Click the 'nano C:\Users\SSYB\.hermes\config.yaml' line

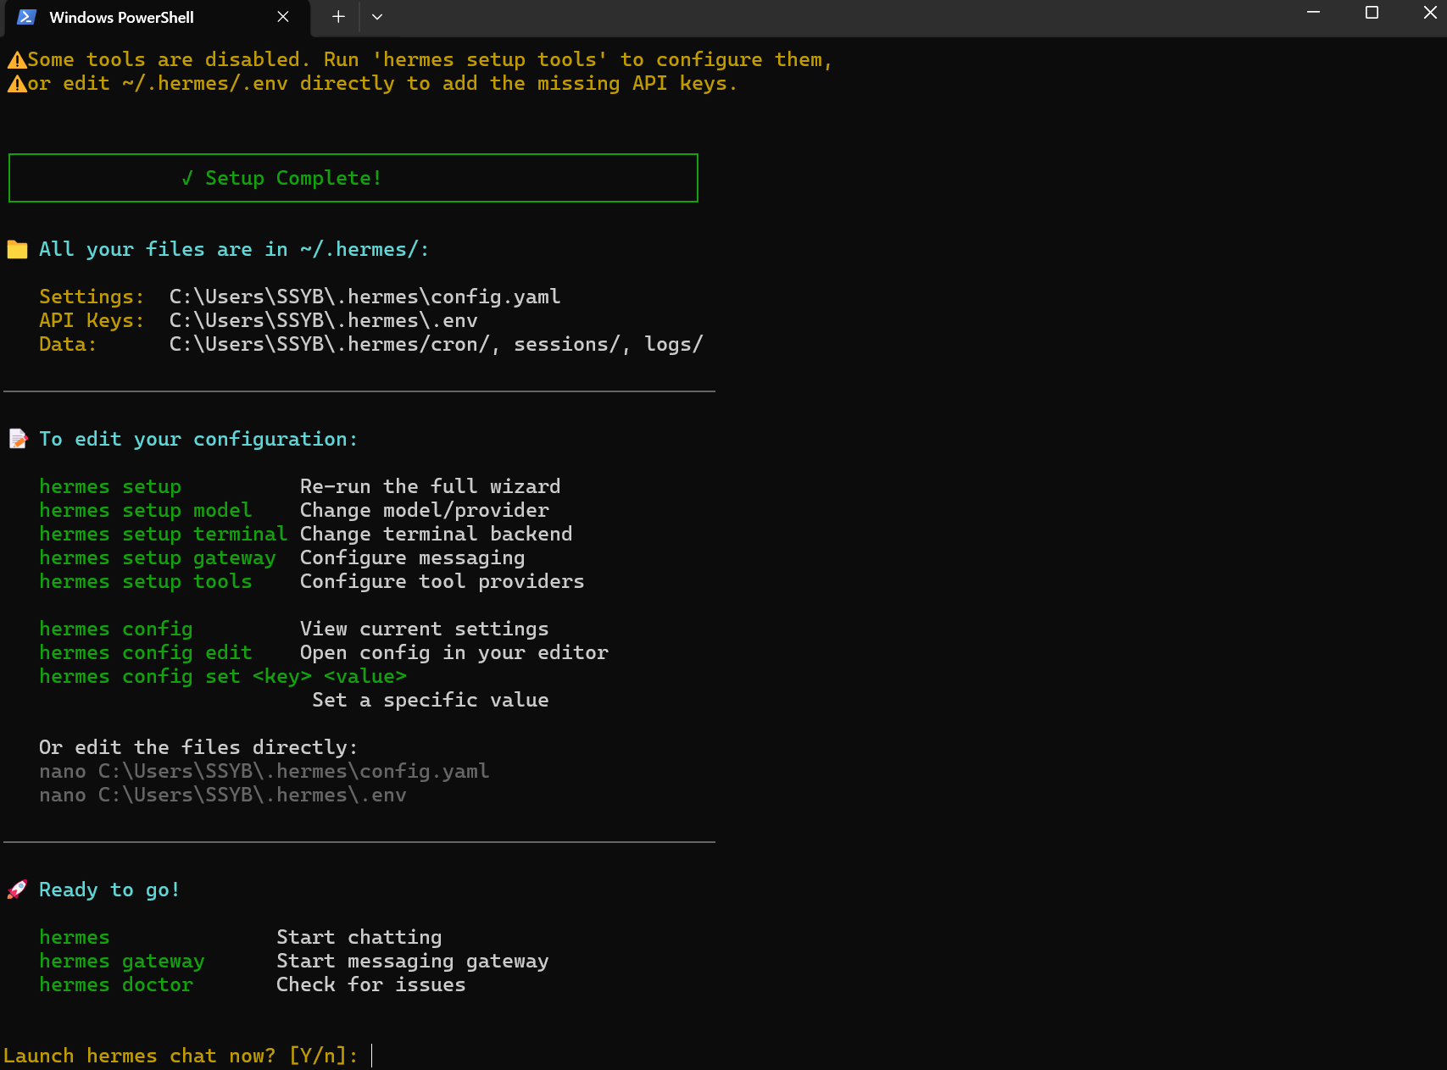click(264, 772)
